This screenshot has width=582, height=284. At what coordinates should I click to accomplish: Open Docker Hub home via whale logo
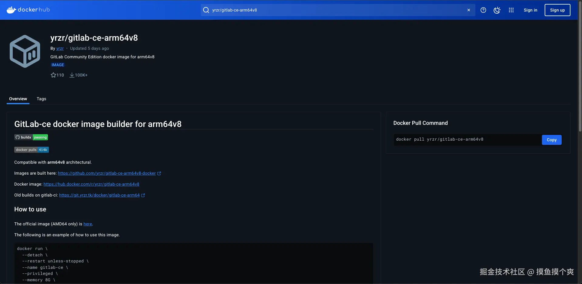click(28, 10)
